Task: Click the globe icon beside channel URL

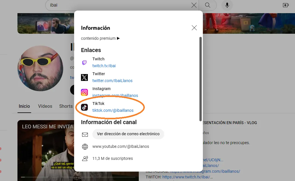Action: click(x=85, y=147)
